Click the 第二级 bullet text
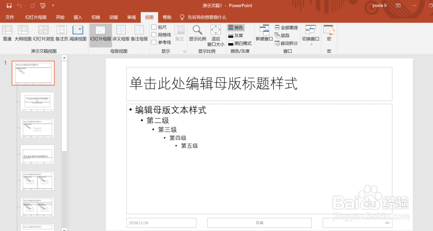Image resolution: width=433 pixels, height=231 pixels. [158, 120]
